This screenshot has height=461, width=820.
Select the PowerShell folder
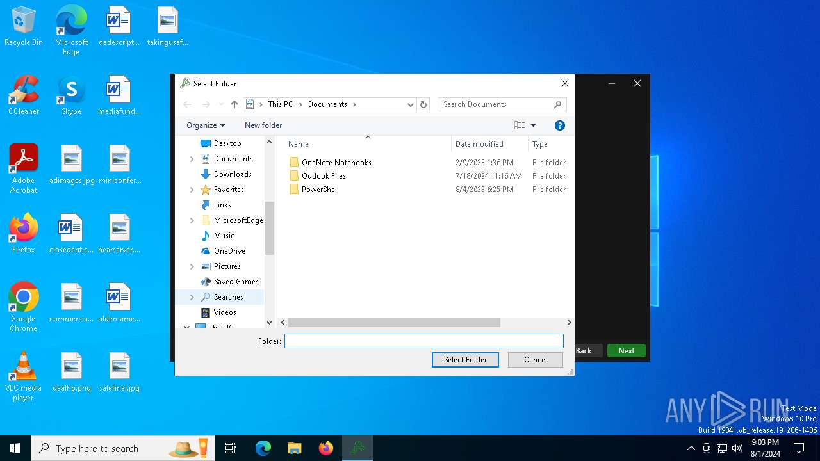point(320,190)
